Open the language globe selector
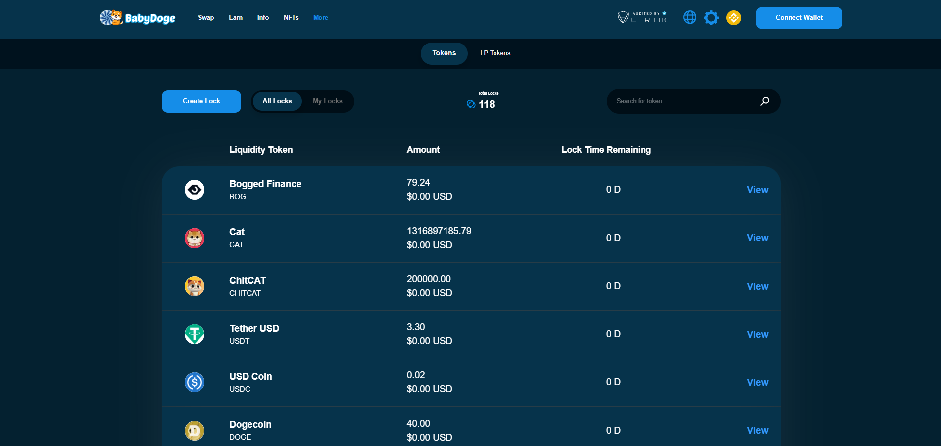941x446 pixels. (x=690, y=18)
